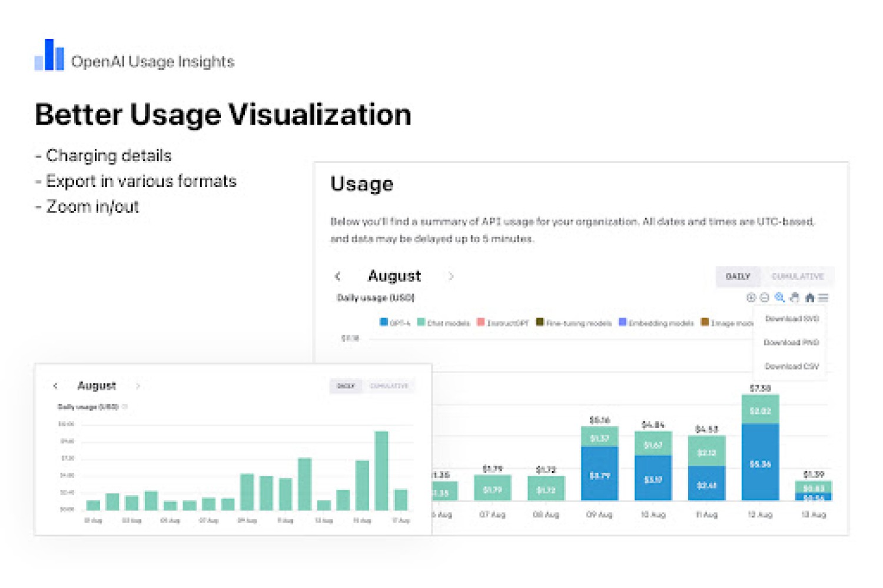Screen dimensions: 883x588
Task: Click the 09 Aug green $1.37 bar segment
Action: 599,437
